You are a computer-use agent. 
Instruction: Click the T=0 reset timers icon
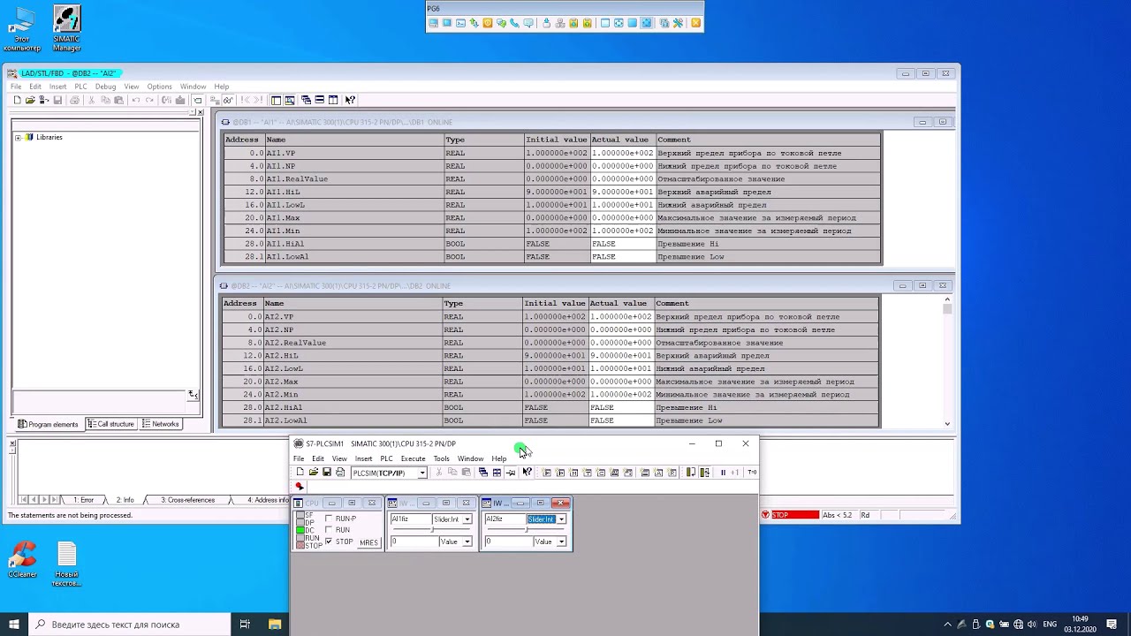[x=752, y=473]
